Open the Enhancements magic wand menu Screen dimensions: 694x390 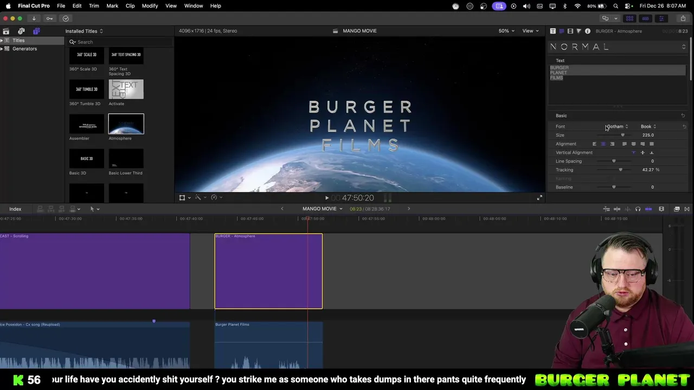[x=200, y=198]
